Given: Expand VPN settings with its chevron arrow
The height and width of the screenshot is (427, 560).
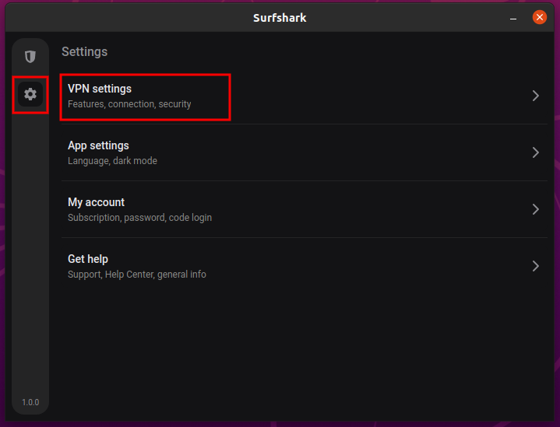Looking at the screenshot, I should [535, 96].
